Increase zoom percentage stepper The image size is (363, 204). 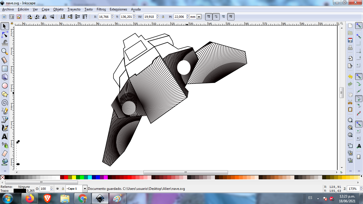(361, 187)
